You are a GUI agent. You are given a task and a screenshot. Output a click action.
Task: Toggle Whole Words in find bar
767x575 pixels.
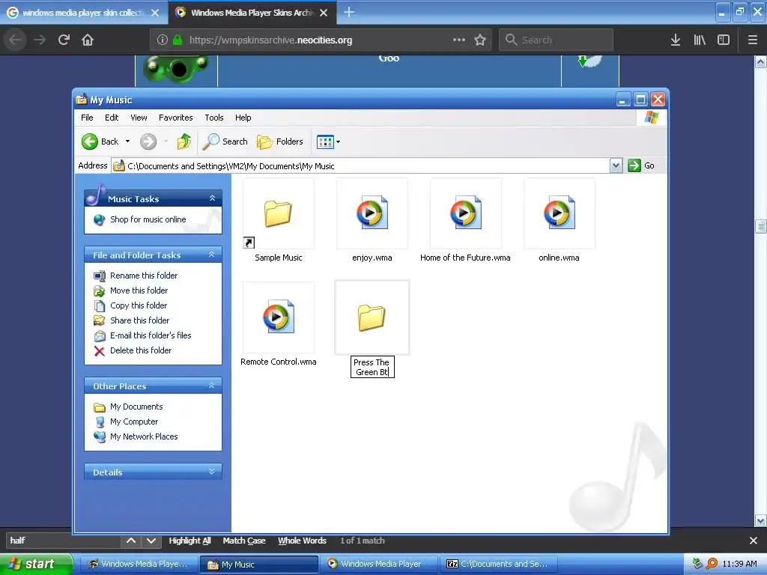(x=302, y=541)
